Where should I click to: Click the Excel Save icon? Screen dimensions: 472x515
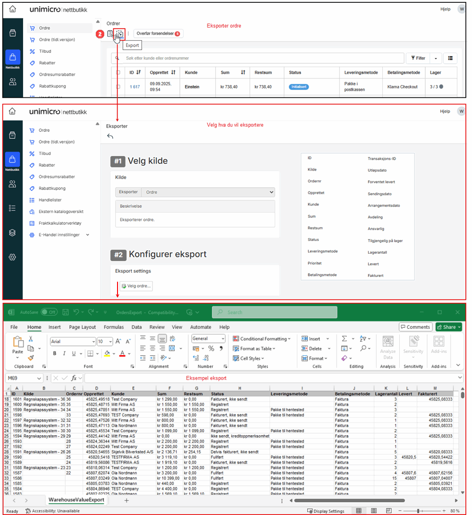click(66, 312)
